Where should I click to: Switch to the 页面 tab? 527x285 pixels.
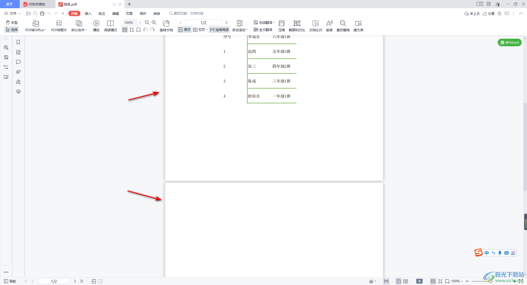(x=129, y=13)
